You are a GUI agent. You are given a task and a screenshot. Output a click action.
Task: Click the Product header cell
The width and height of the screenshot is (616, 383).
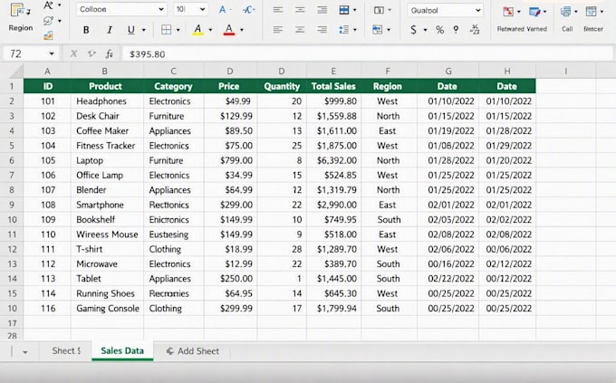click(x=105, y=86)
